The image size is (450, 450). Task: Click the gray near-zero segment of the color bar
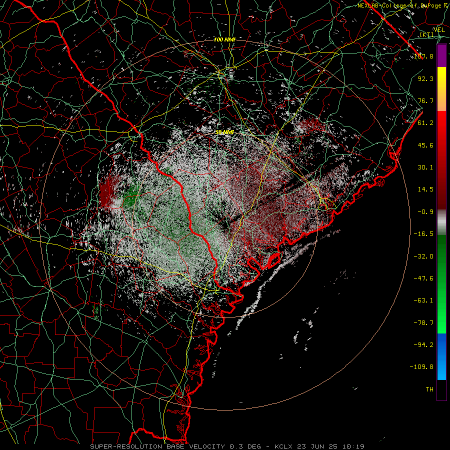click(441, 222)
